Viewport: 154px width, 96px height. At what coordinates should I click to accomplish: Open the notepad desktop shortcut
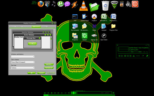click(x=104, y=27)
